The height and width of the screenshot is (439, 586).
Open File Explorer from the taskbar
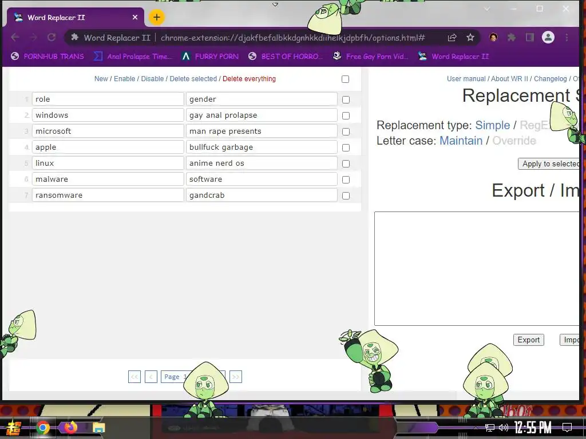pyautogui.click(x=98, y=428)
